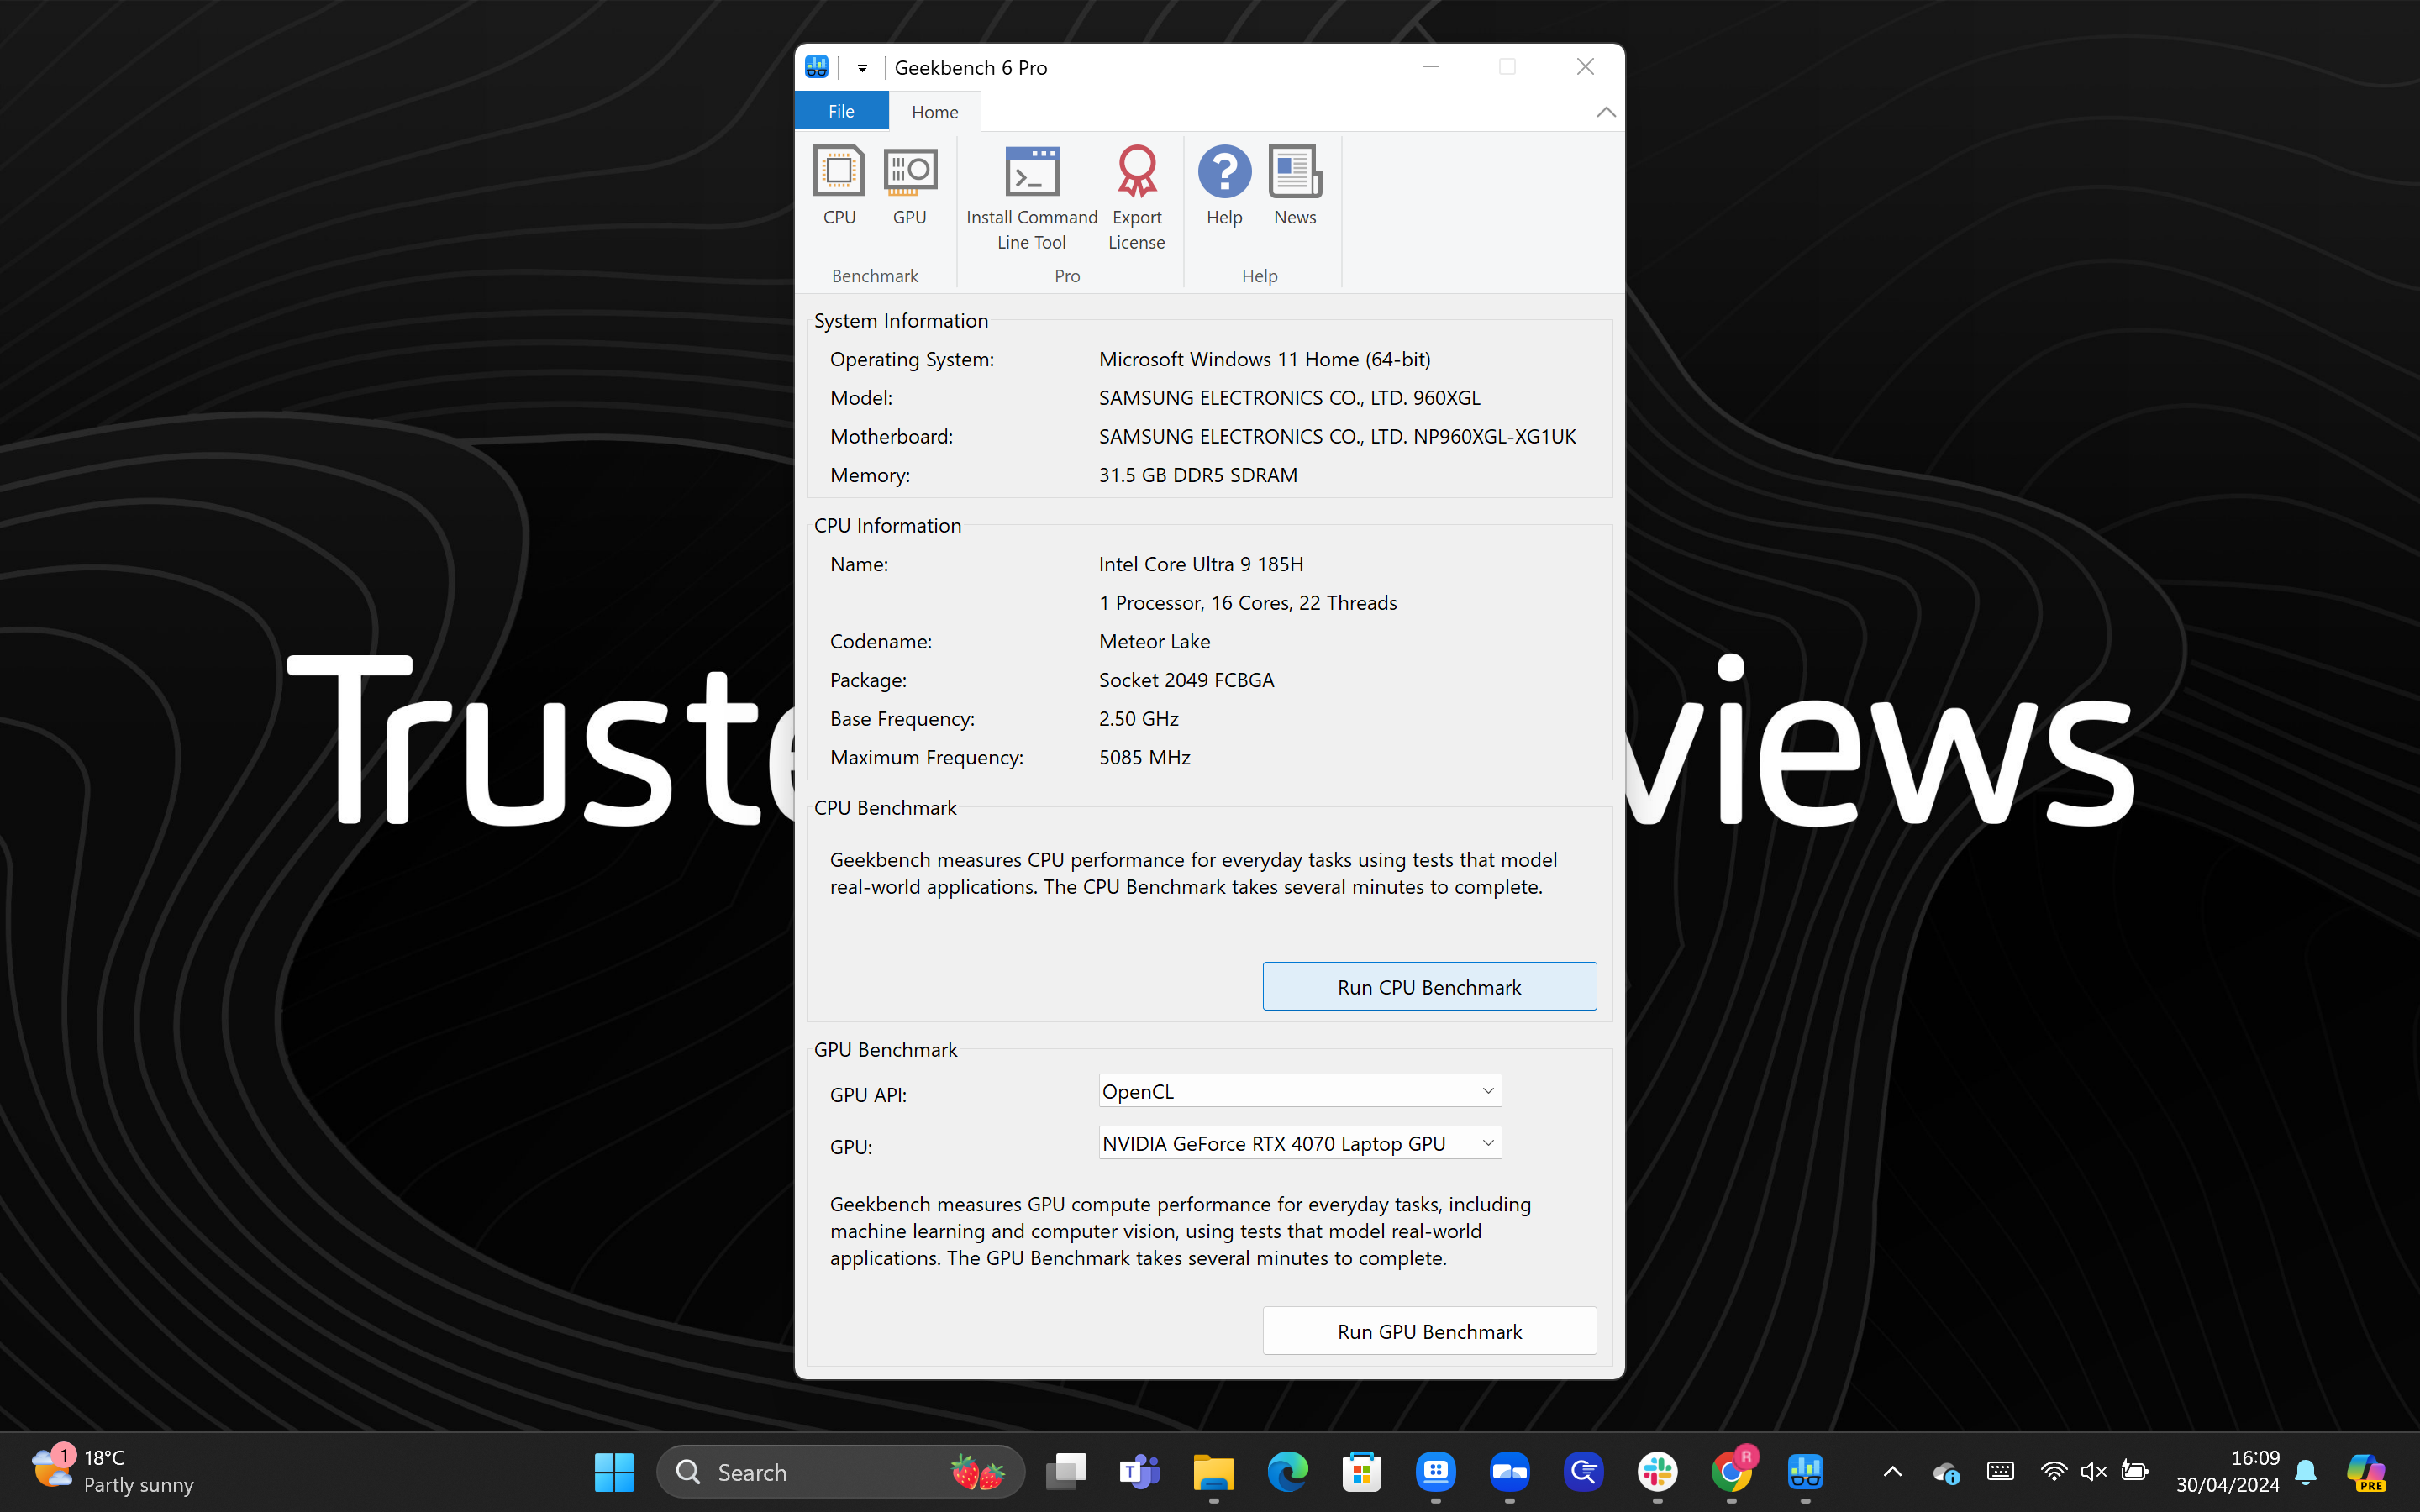This screenshot has width=2420, height=1512.
Task: Click the codename value Meteor Lake
Action: point(1154,641)
